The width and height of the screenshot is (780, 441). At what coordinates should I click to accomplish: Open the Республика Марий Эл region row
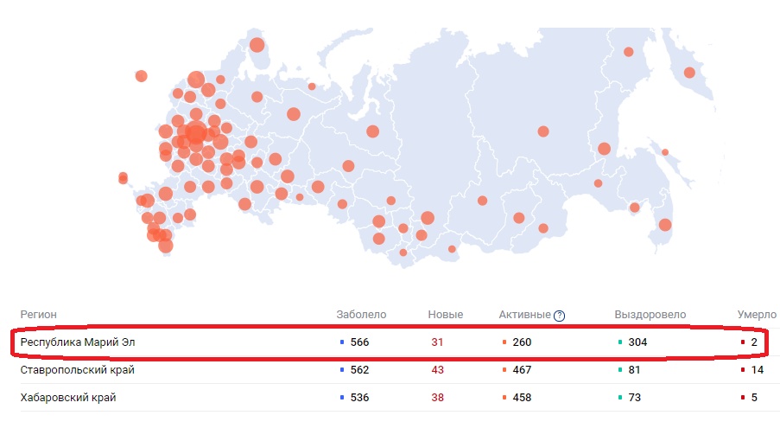(78, 342)
